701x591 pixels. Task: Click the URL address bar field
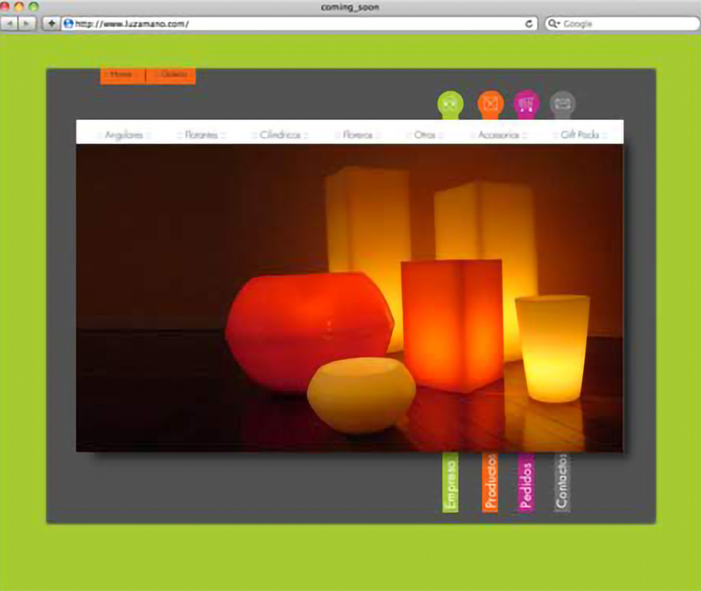pos(295,24)
